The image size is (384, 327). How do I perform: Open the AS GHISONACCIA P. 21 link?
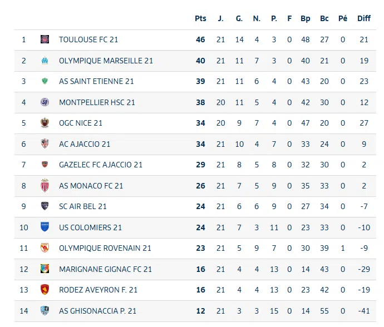click(x=98, y=311)
